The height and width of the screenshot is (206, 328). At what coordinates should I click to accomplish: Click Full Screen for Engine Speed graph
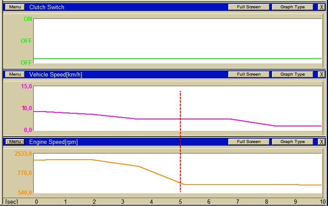249,142
